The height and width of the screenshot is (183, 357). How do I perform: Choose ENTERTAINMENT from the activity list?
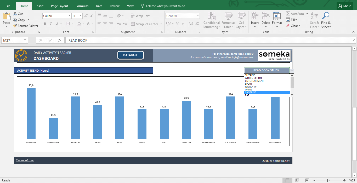coord(267,81)
